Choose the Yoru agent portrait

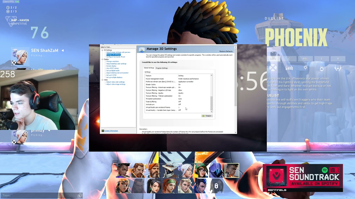point(200,186)
